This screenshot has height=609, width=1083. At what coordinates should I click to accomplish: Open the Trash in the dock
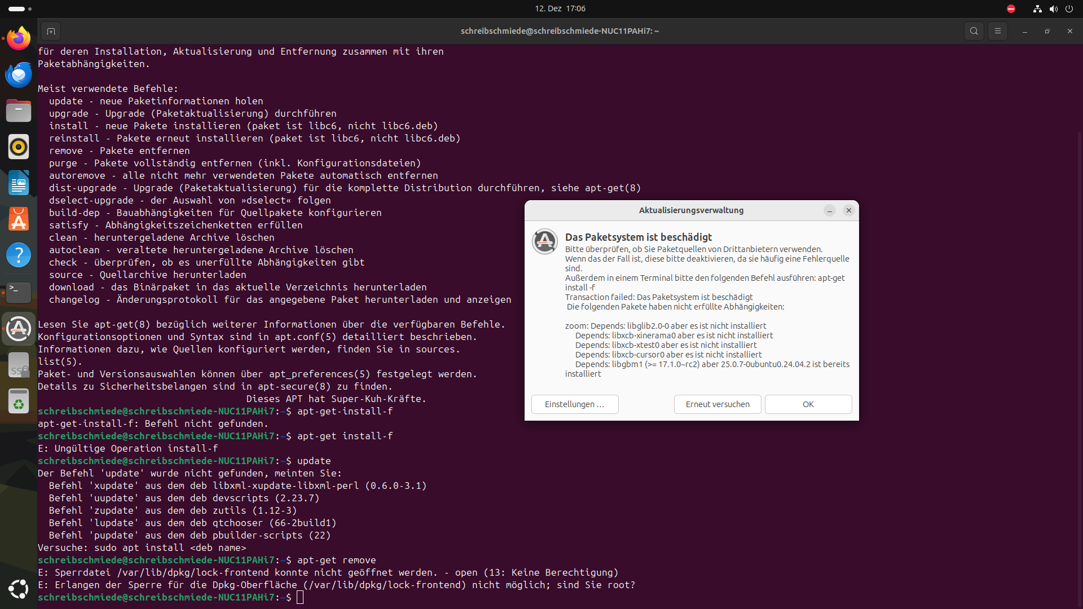click(19, 401)
